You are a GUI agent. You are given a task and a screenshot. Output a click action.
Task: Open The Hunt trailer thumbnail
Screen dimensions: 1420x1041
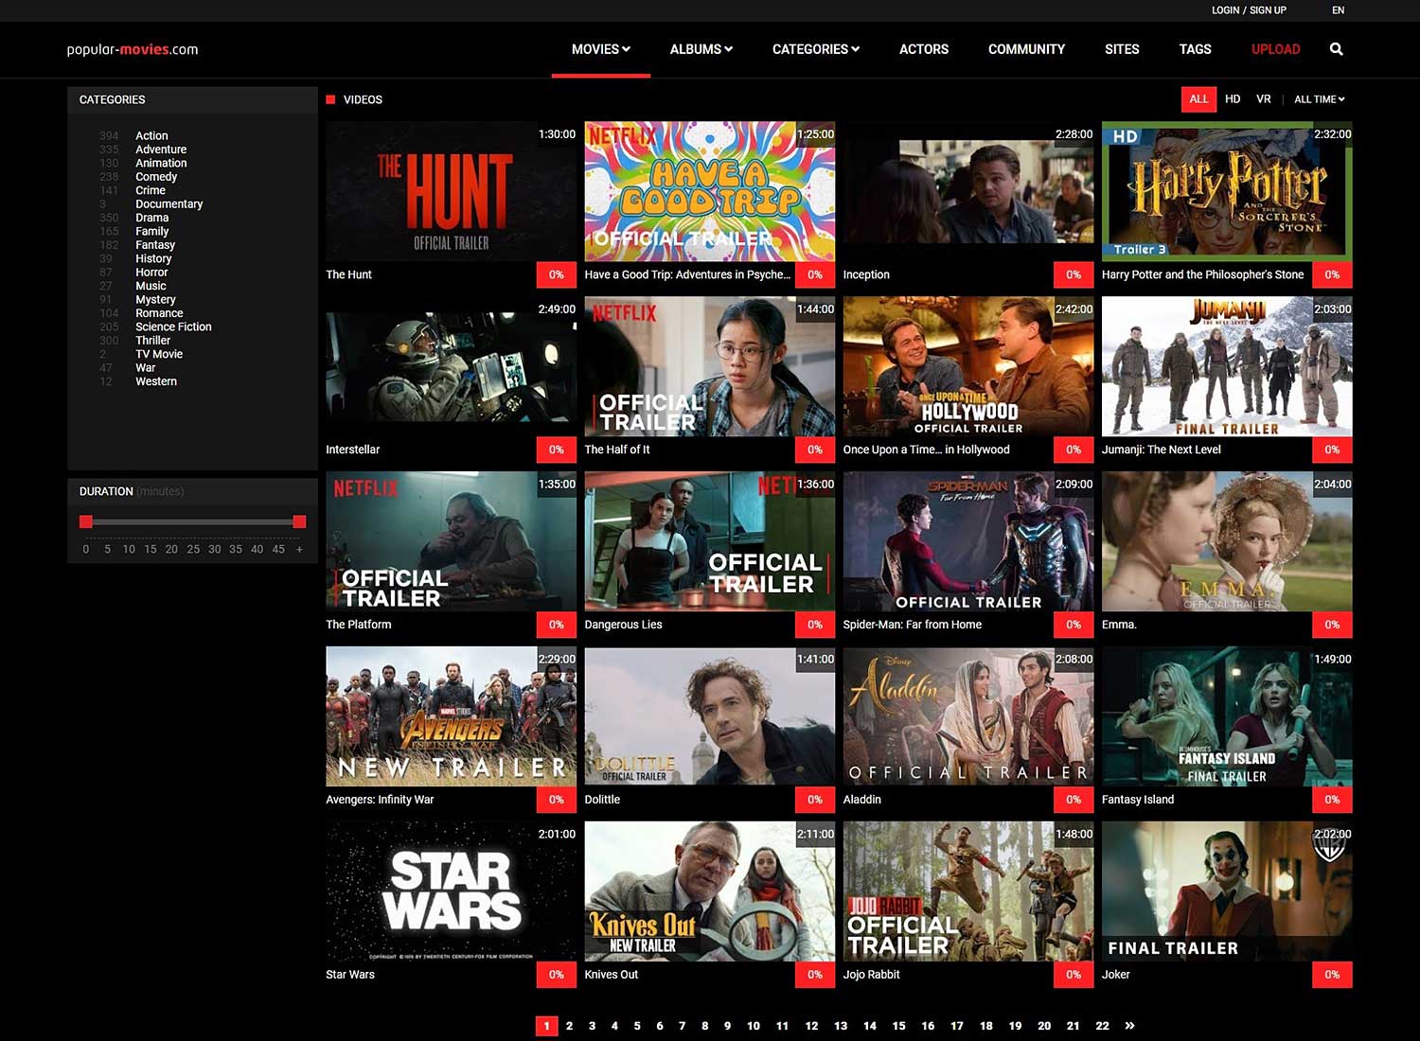tap(451, 191)
